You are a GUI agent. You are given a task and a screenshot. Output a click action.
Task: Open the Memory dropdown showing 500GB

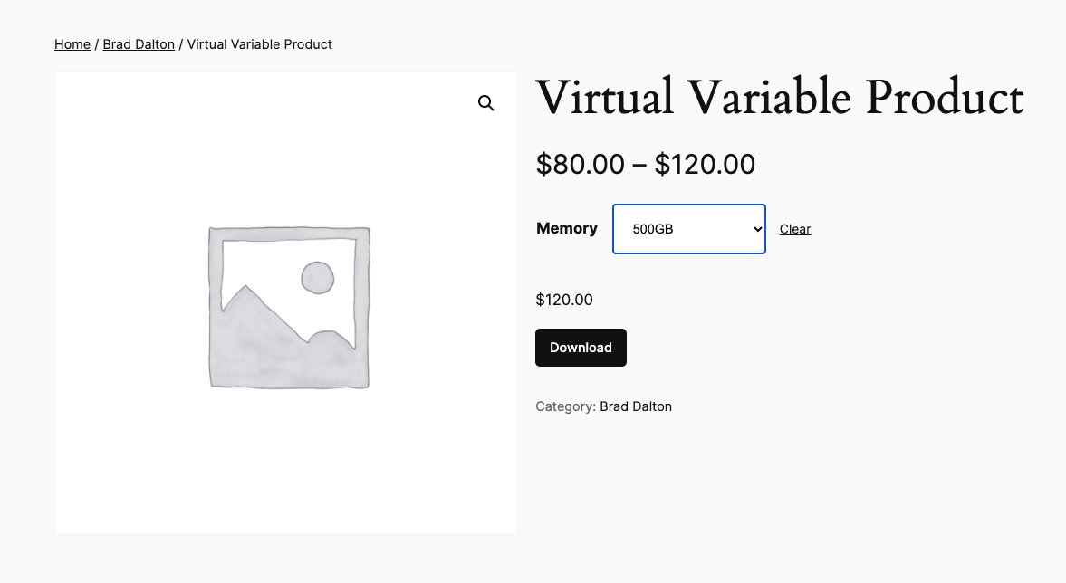[688, 229]
